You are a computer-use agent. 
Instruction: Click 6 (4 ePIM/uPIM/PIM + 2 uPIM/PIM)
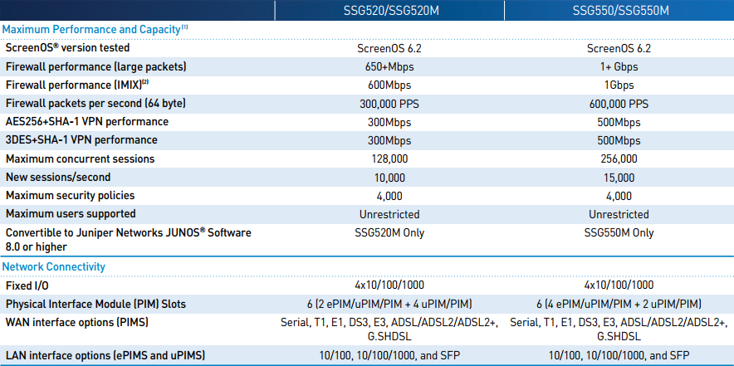(x=619, y=305)
